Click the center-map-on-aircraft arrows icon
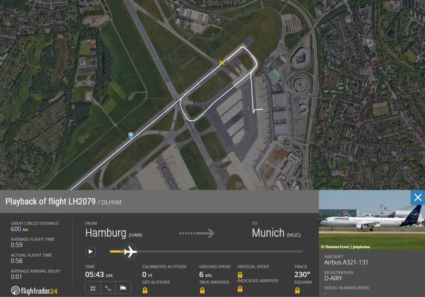 click(93, 288)
